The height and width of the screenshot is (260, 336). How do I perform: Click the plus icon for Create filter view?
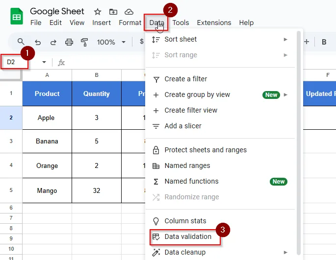[x=156, y=111]
